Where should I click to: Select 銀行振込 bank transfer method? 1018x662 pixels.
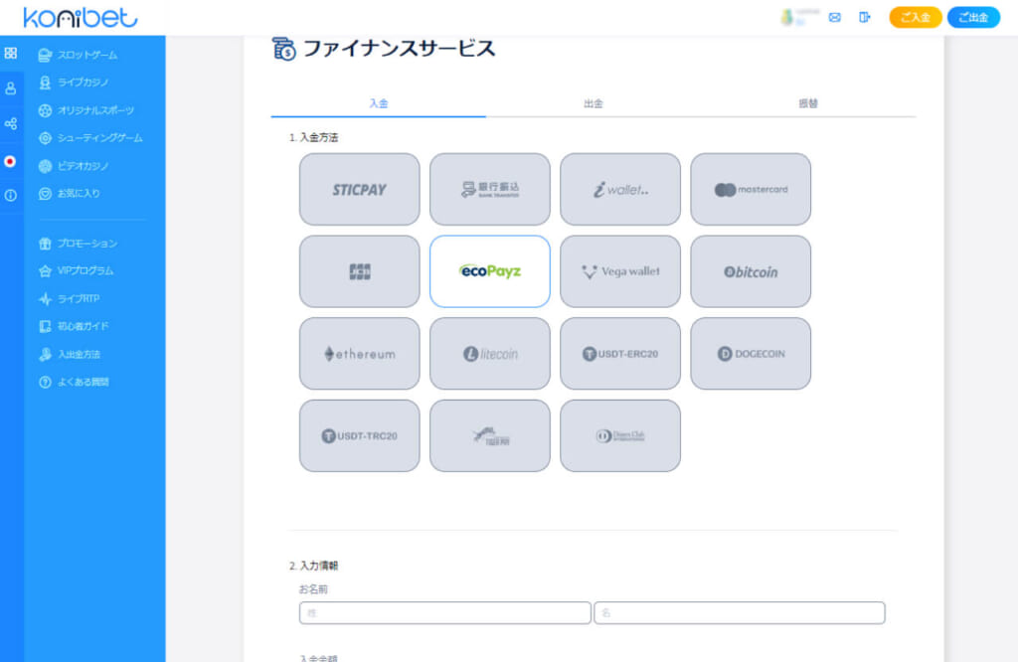pos(490,190)
